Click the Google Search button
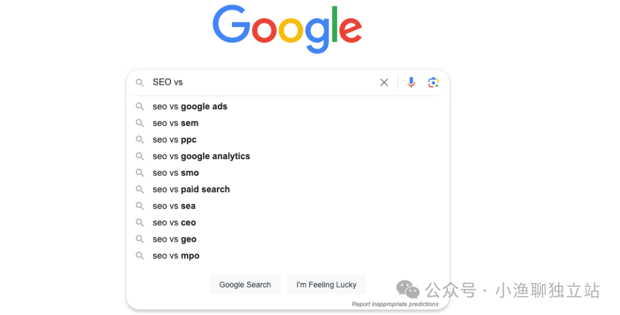Image resolution: width=620 pixels, height=315 pixels. [245, 285]
